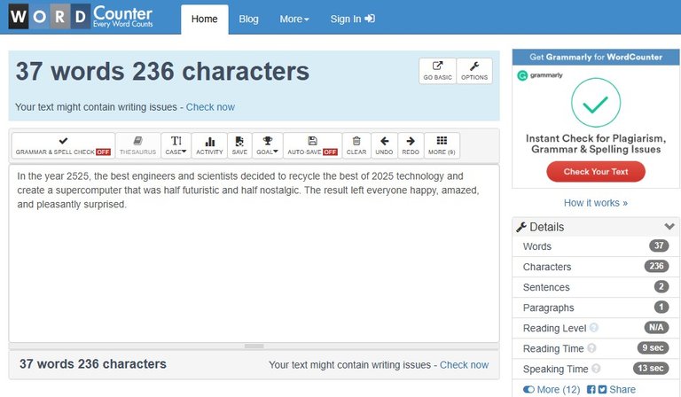Click Reading Level help icon
681x397 pixels.
click(594, 328)
